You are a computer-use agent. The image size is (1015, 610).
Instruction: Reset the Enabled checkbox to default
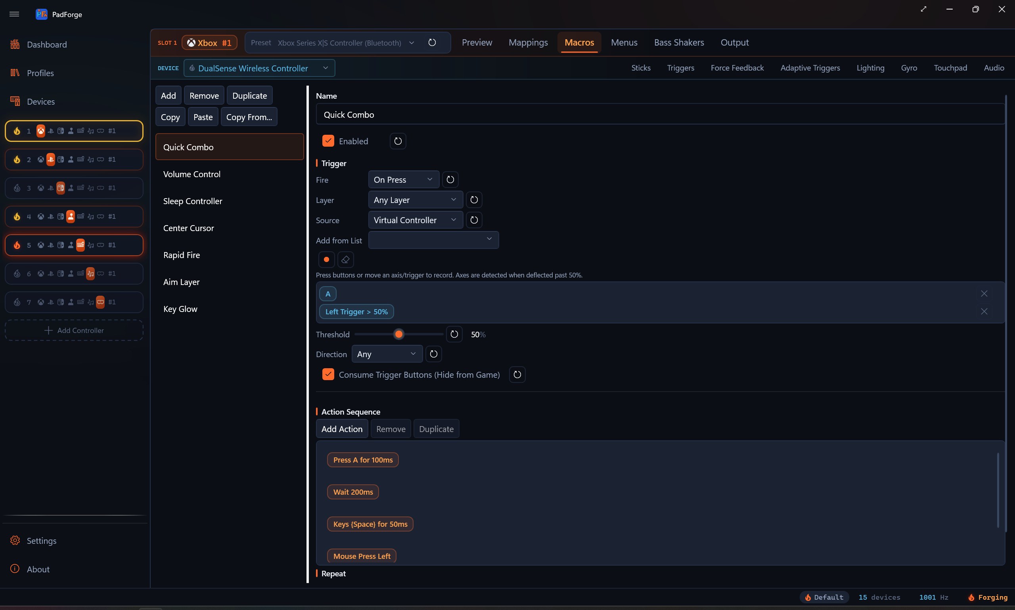tap(398, 141)
